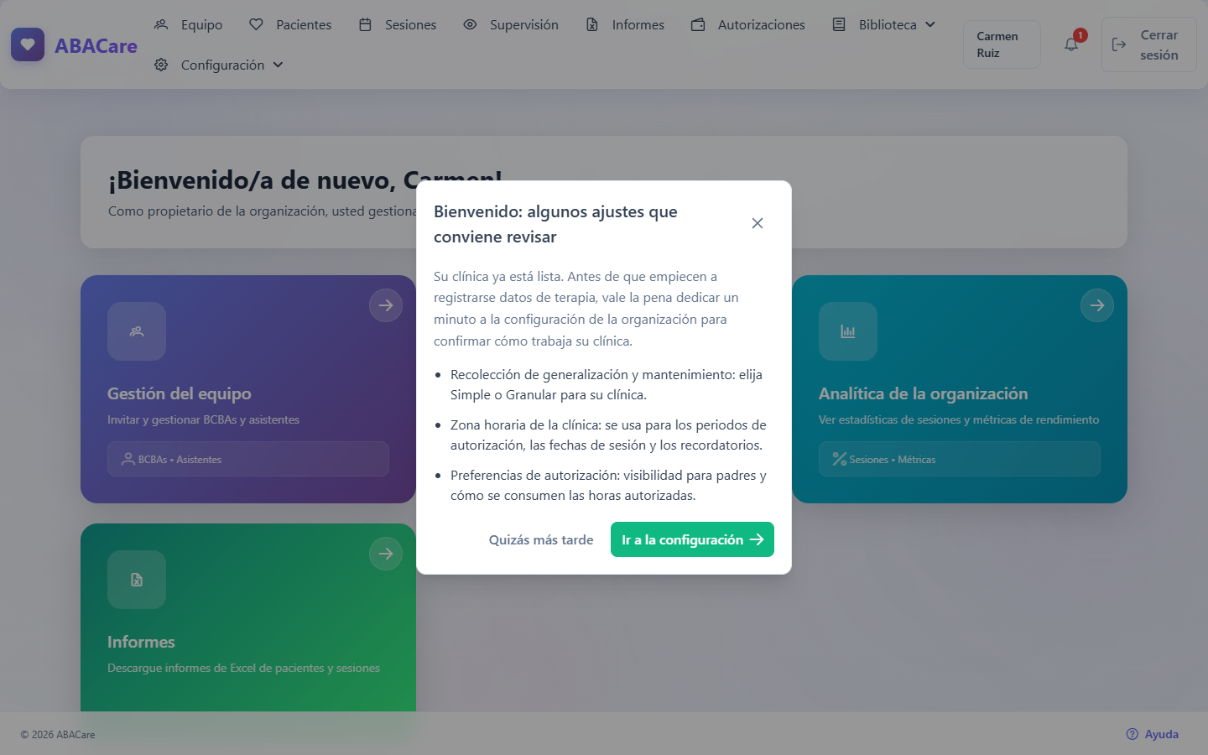
Task: Click Cerrar sesión to log out
Action: coord(1148,44)
